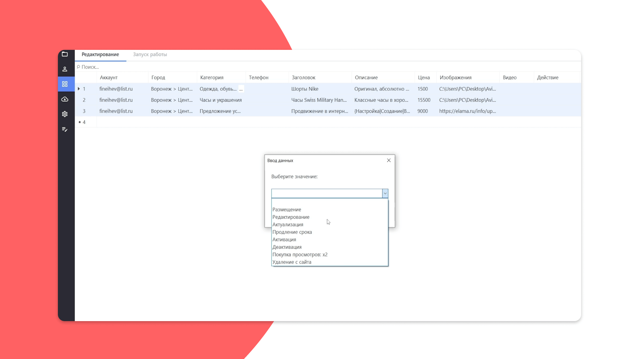Select Редактирование option in list
Screen dimensions: 639x359
(291, 217)
